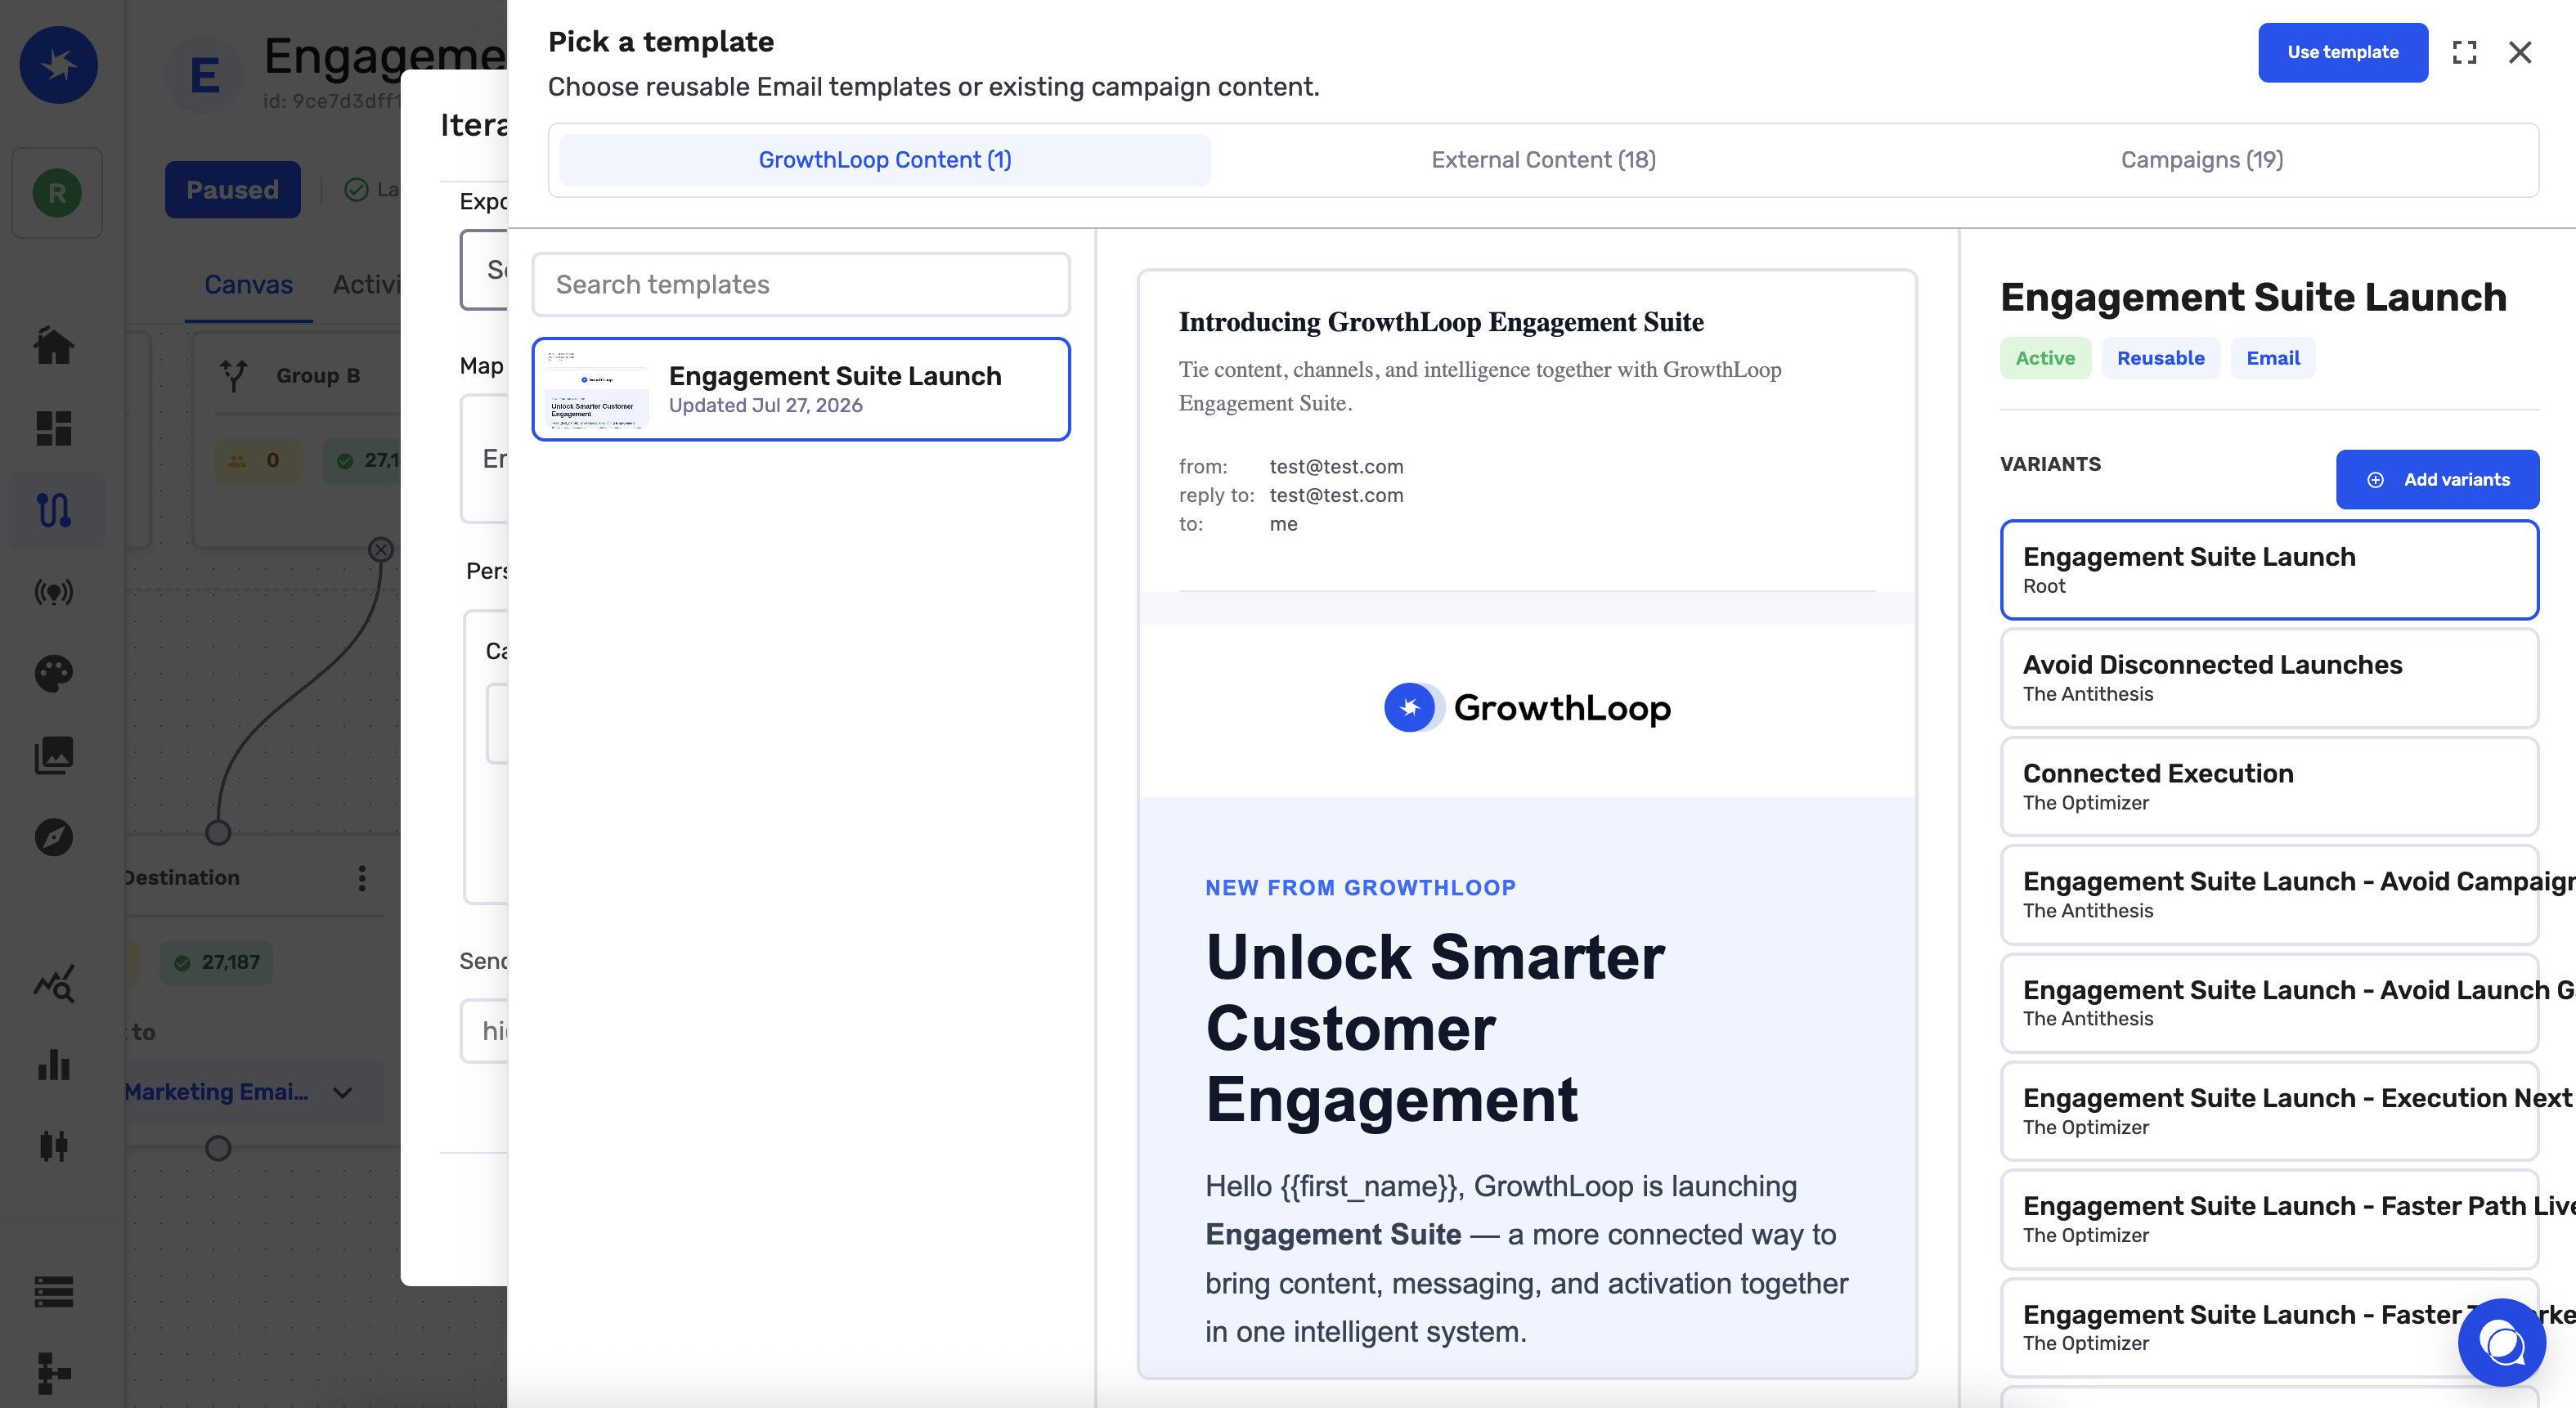Open the color palette icon in sidebar
Screen dimensions: 2576x1408
[x=54, y=674]
